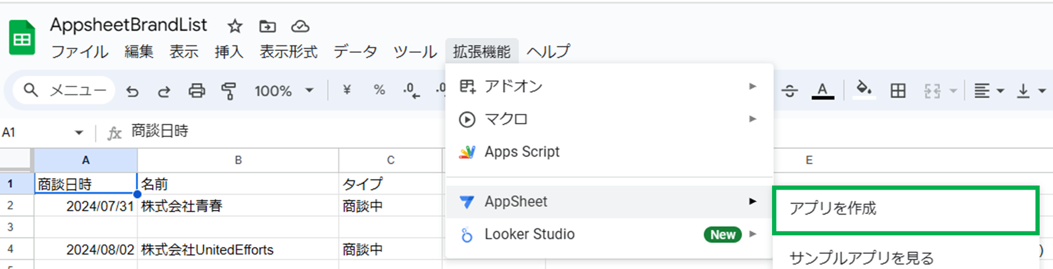Image resolution: width=1053 pixels, height=269 pixels.
Task: Click the redo arrow icon
Action: tap(164, 91)
